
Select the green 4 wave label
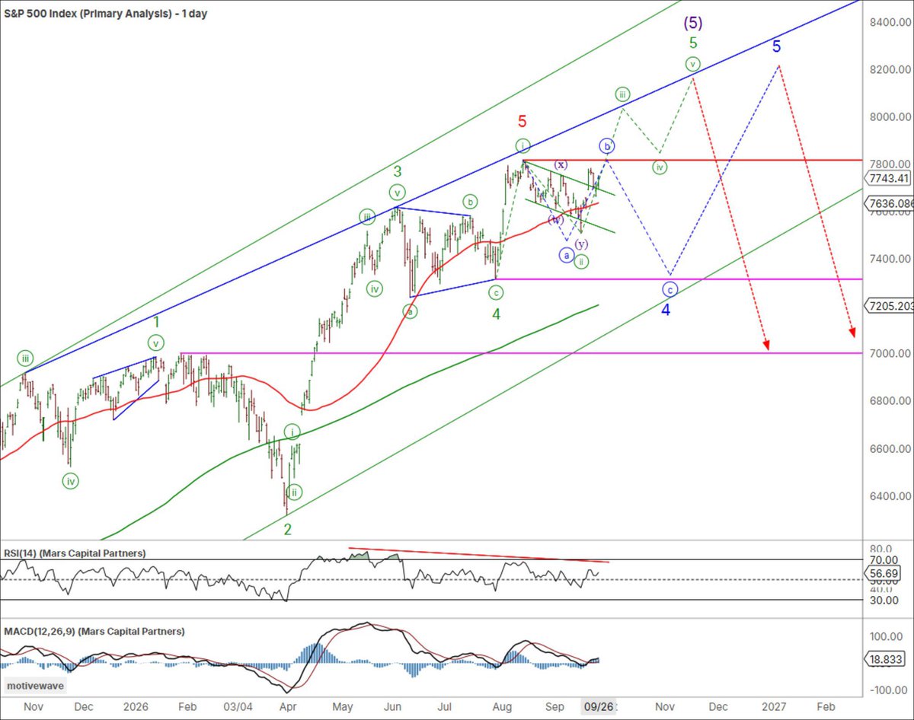[x=496, y=313]
